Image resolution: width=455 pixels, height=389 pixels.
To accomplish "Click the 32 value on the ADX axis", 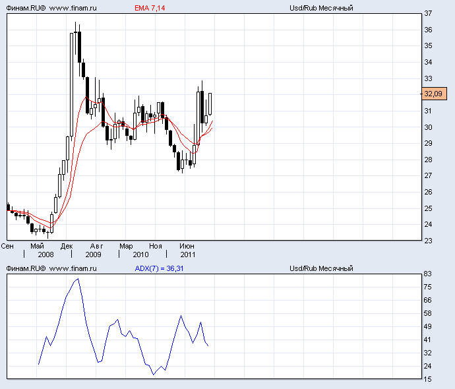I will 428,353.
